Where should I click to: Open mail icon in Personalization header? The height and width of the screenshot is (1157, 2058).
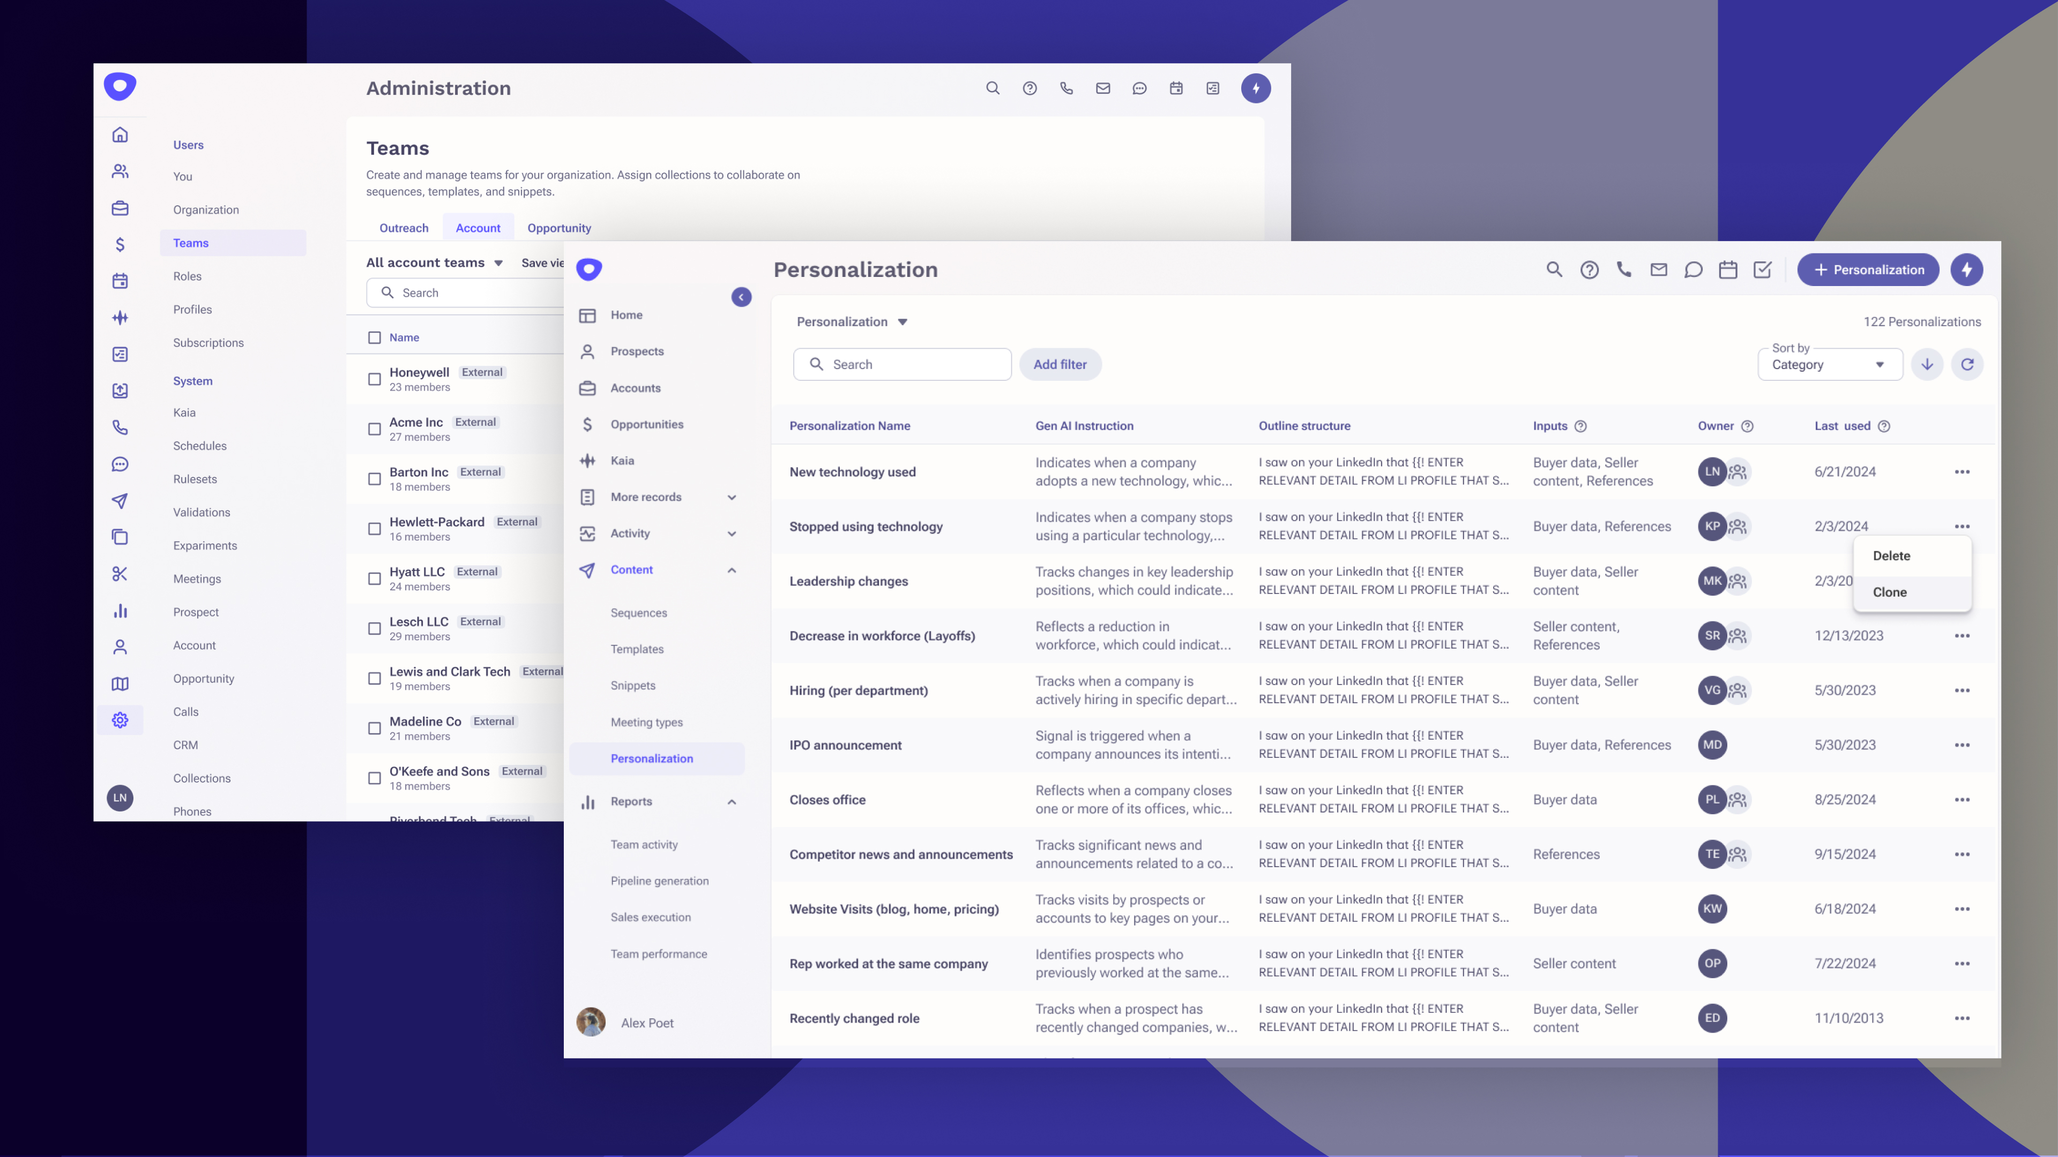tap(1659, 270)
